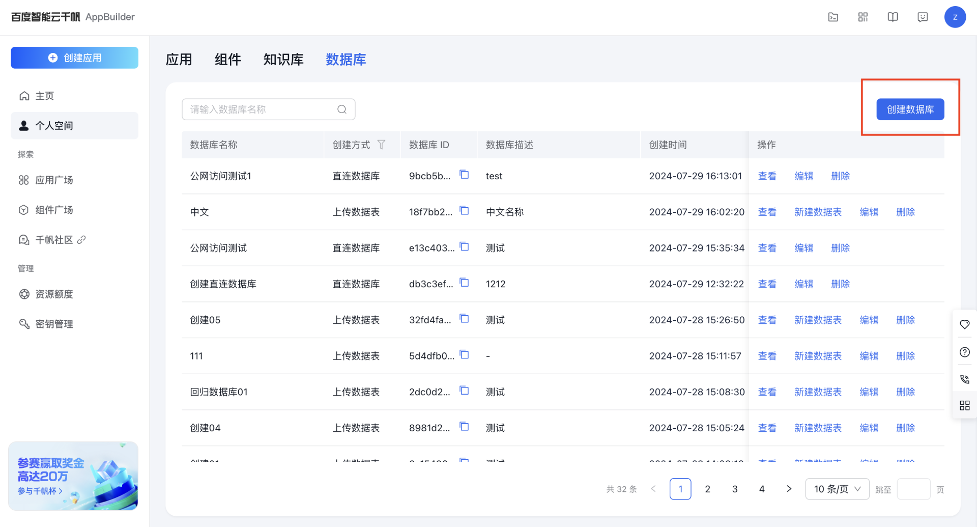Go to next page arrow

(789, 489)
